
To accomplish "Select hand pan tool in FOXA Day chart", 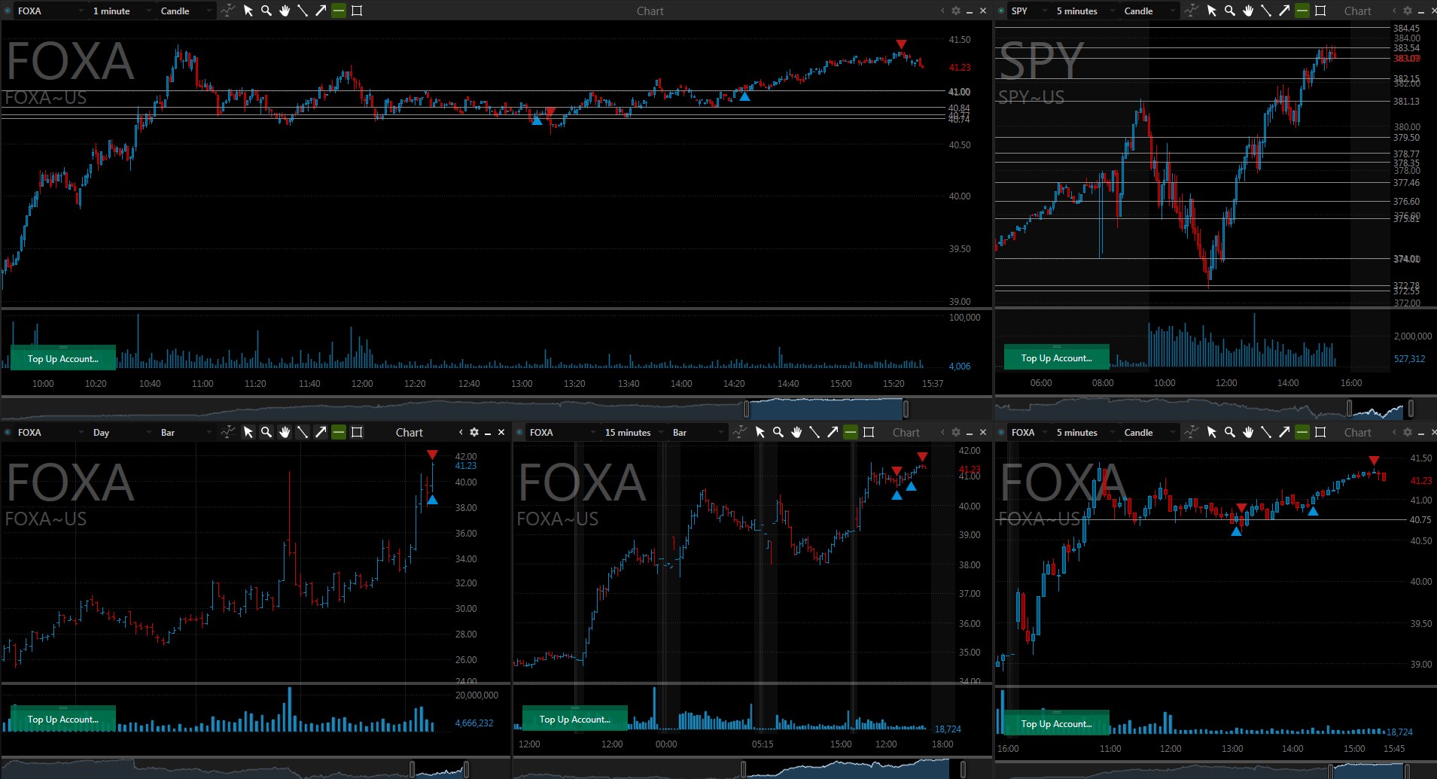I will coord(285,432).
